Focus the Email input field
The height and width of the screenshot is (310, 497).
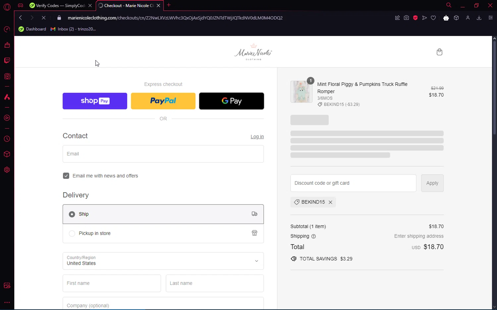[163, 154]
